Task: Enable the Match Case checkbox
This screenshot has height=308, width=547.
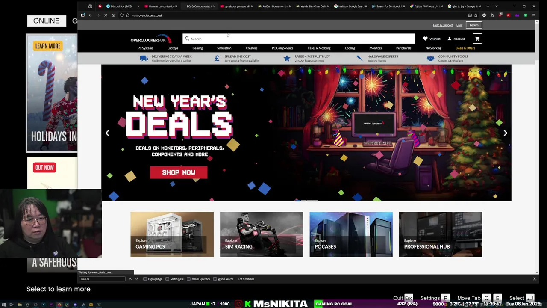Action: click(167, 279)
